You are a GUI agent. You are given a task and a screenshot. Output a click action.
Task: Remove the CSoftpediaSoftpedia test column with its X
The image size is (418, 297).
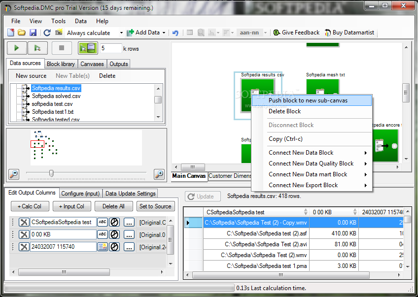24,222
